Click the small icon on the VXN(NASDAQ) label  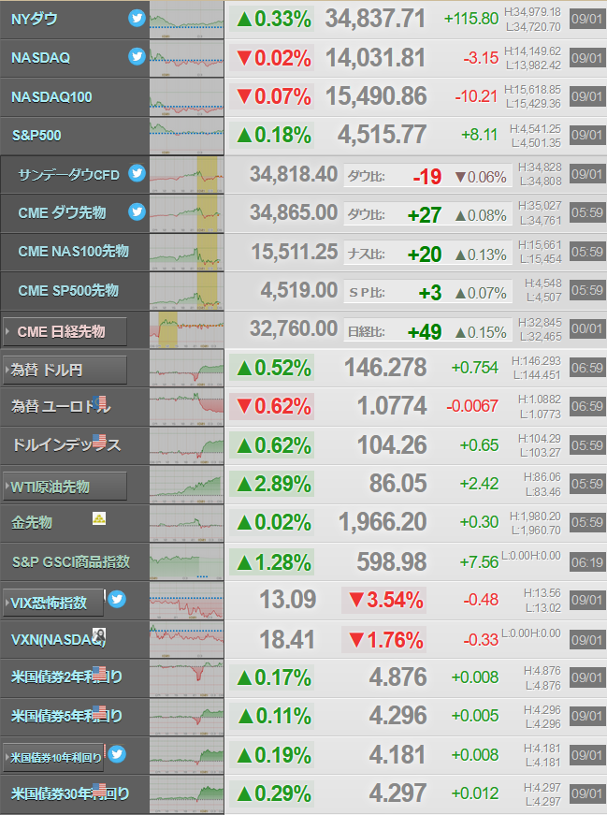pos(99,634)
